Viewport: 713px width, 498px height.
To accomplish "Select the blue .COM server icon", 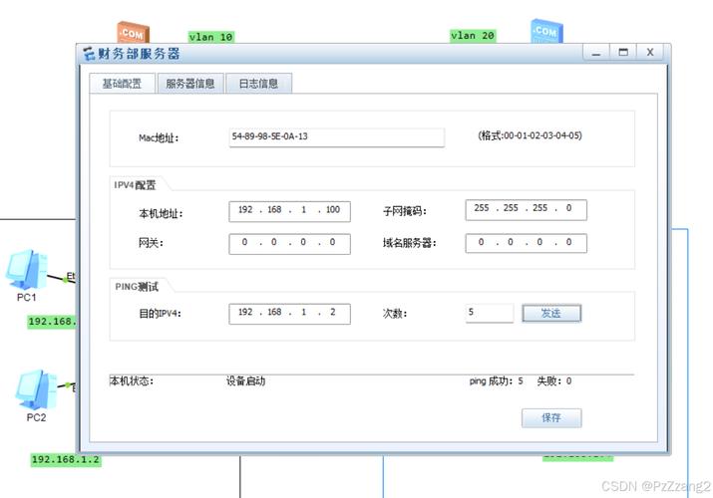I will click(x=544, y=31).
